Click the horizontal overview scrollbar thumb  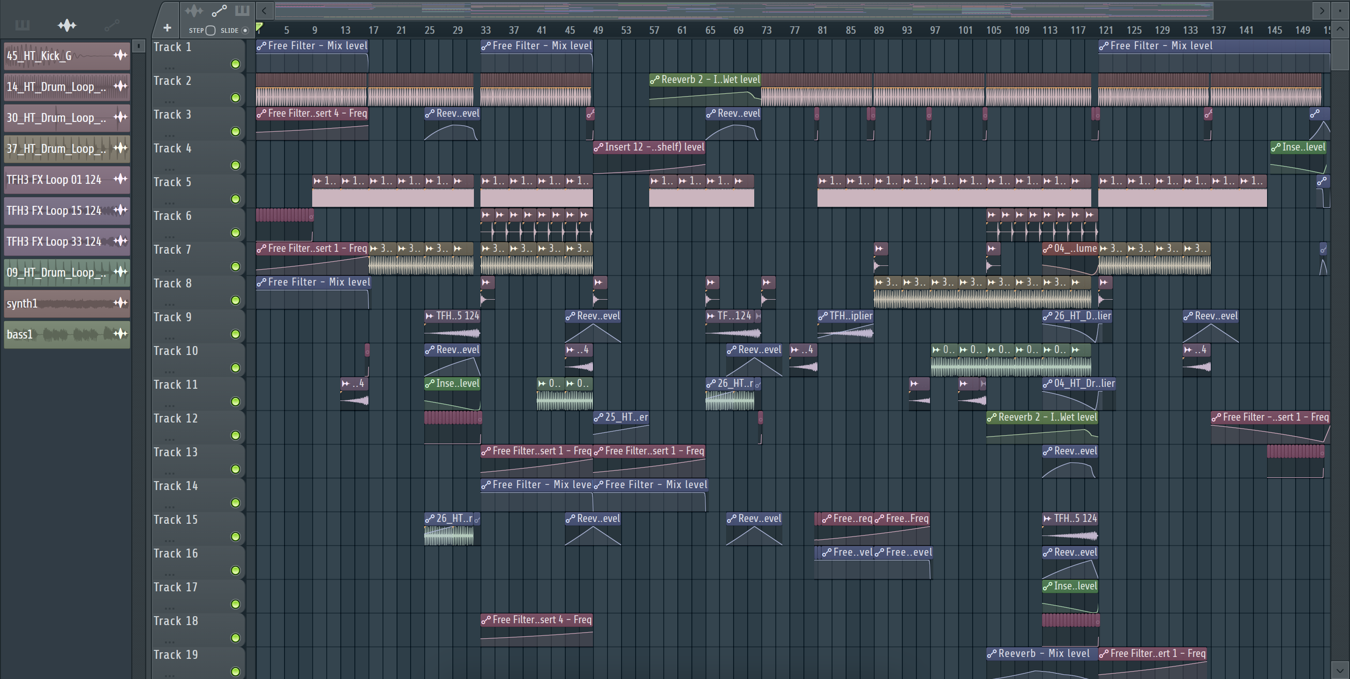743,10
